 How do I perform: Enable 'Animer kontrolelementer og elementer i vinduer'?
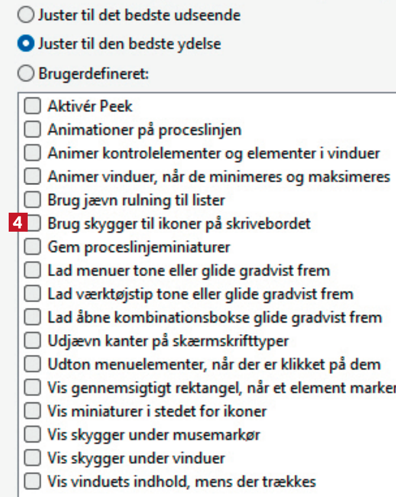tap(33, 154)
